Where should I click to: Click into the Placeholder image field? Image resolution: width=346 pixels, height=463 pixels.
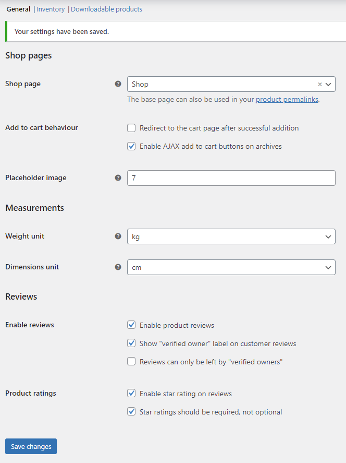[x=231, y=178]
